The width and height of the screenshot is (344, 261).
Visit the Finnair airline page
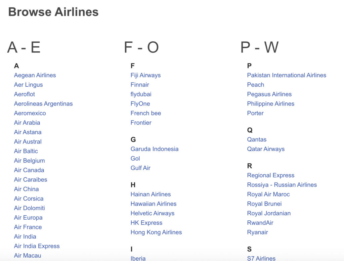pos(140,85)
